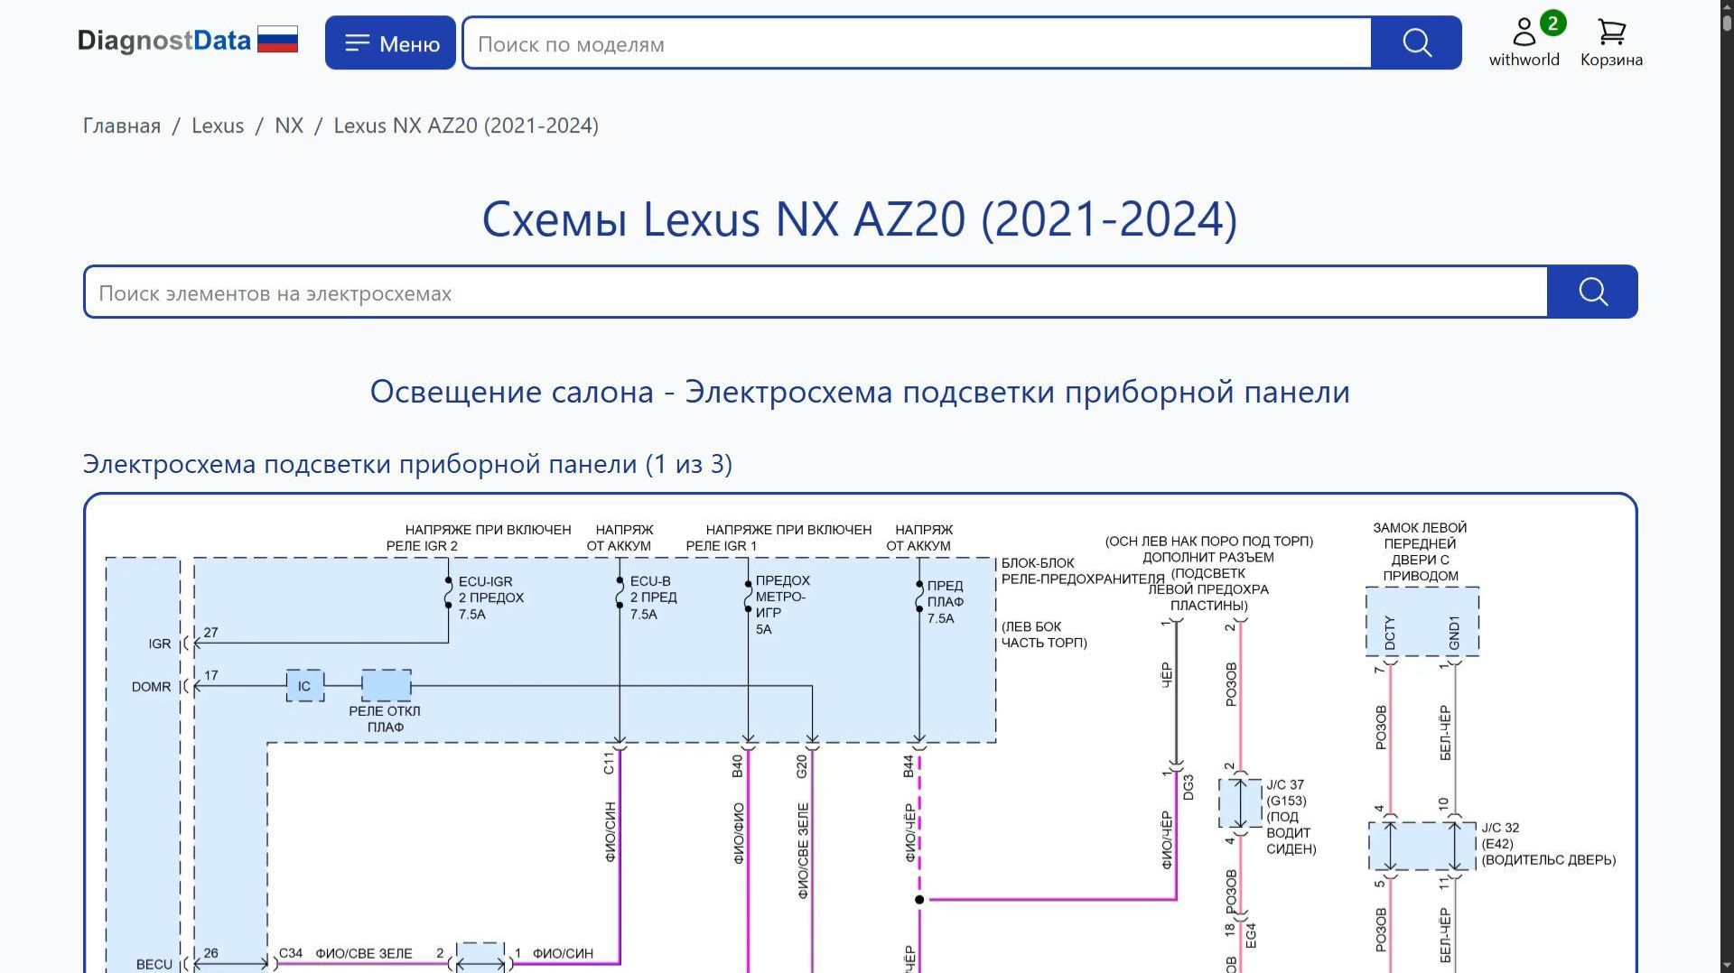Click the DiagnostData logo
Viewport: 1734px width, 973px height.
pyautogui.click(x=164, y=40)
